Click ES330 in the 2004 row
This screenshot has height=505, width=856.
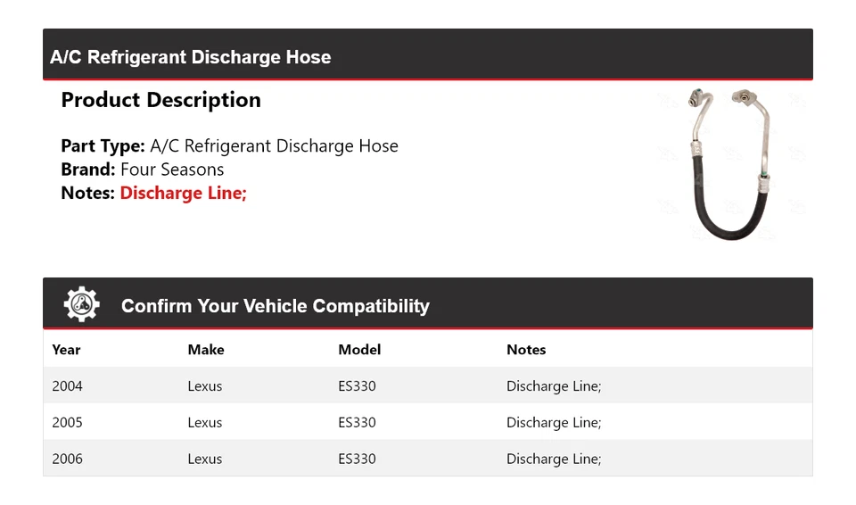click(x=357, y=386)
